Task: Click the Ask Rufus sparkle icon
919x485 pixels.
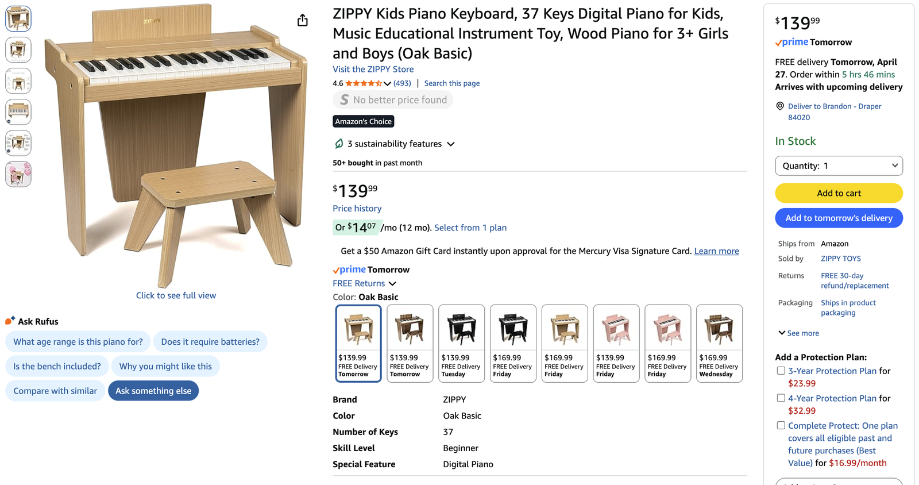Action: [x=10, y=321]
